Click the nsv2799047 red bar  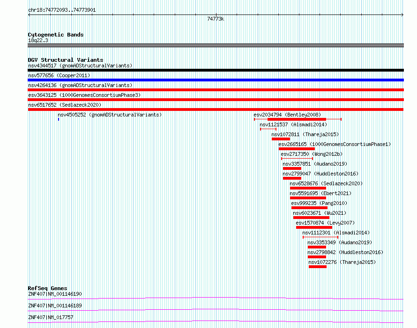coord(292,178)
